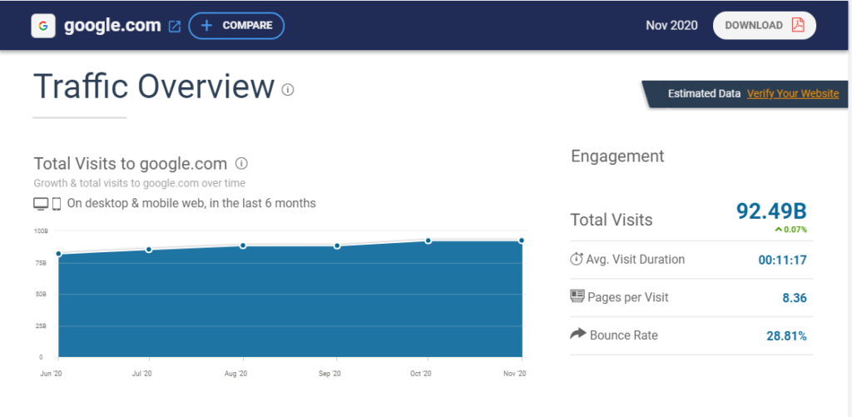
Task: Click the google.com site title
Action: (x=112, y=26)
